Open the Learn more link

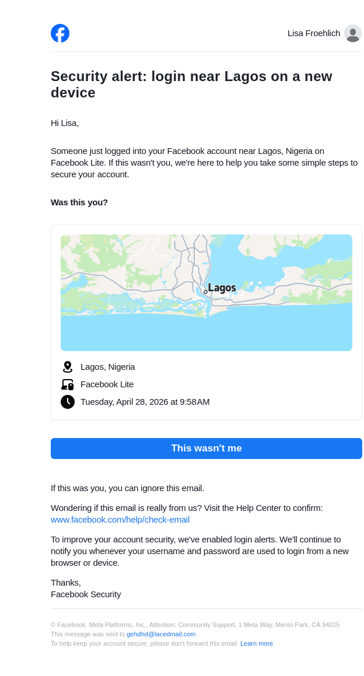point(257,643)
